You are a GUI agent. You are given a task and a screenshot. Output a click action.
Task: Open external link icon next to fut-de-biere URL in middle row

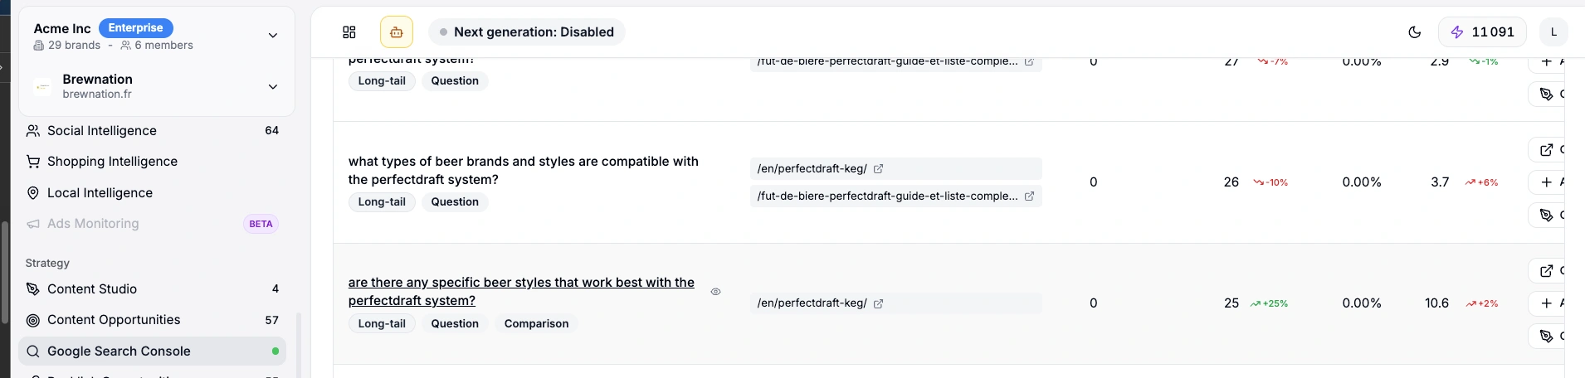click(1030, 196)
